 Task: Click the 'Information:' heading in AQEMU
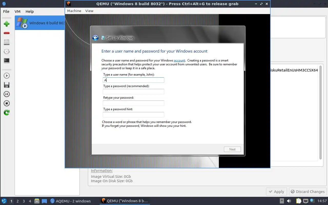[x=102, y=171]
